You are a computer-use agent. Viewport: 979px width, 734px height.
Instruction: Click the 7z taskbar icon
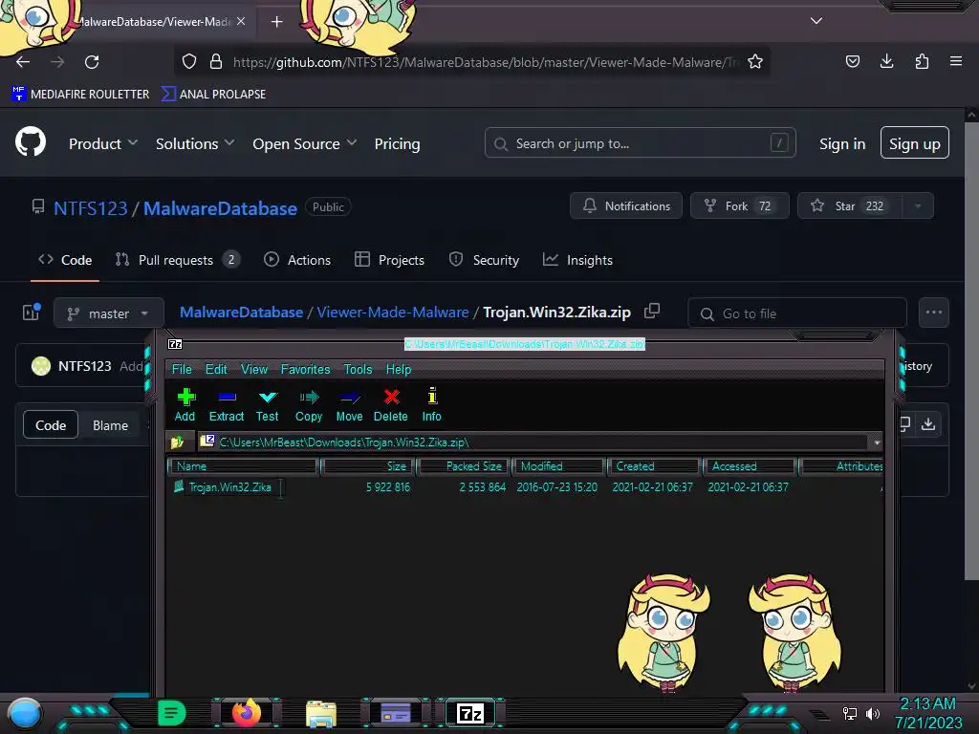point(470,713)
